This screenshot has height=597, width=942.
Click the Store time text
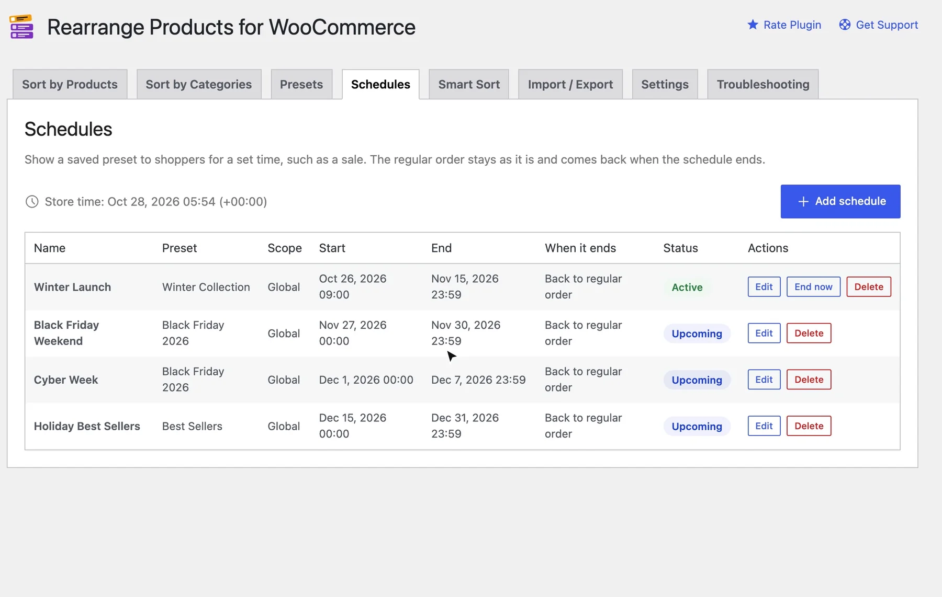coord(156,201)
